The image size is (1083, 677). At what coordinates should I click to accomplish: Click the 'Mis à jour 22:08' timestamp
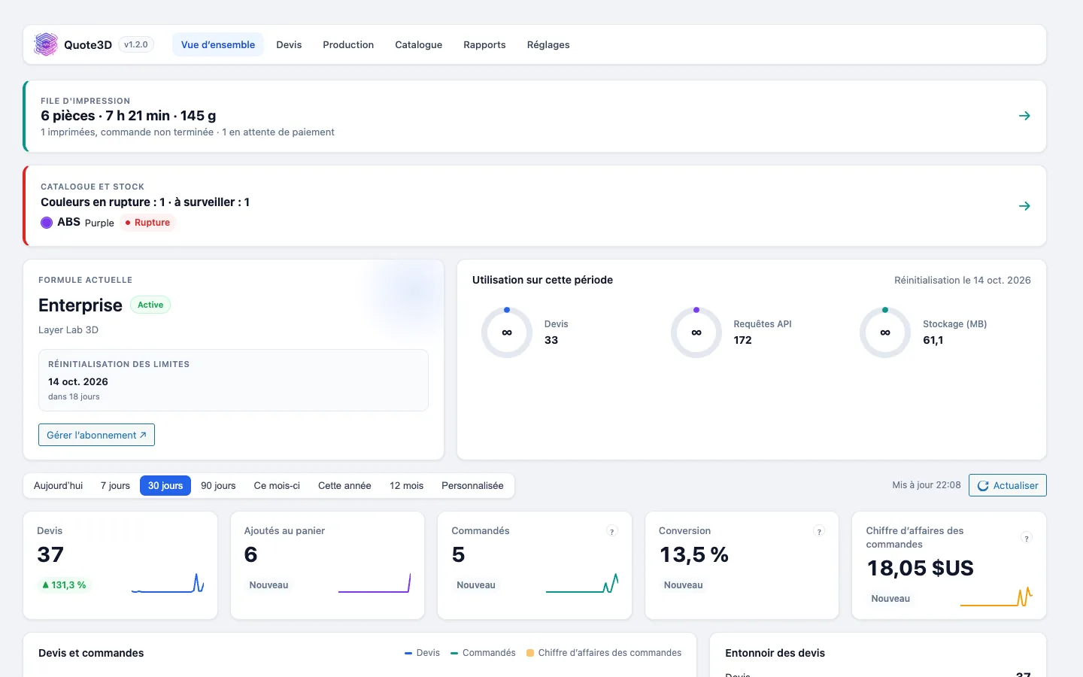pos(927,485)
